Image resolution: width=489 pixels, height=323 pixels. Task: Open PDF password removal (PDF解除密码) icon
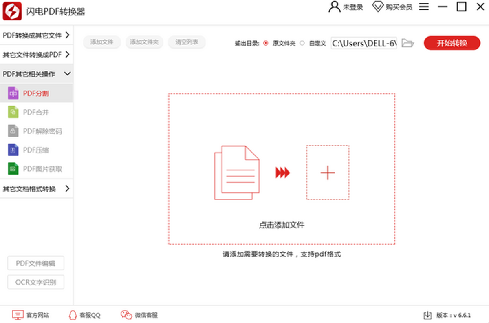coord(13,131)
